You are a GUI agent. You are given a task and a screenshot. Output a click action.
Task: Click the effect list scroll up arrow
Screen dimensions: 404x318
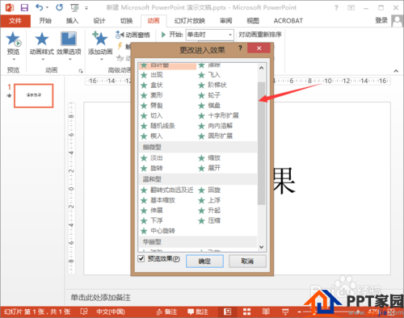(261, 68)
